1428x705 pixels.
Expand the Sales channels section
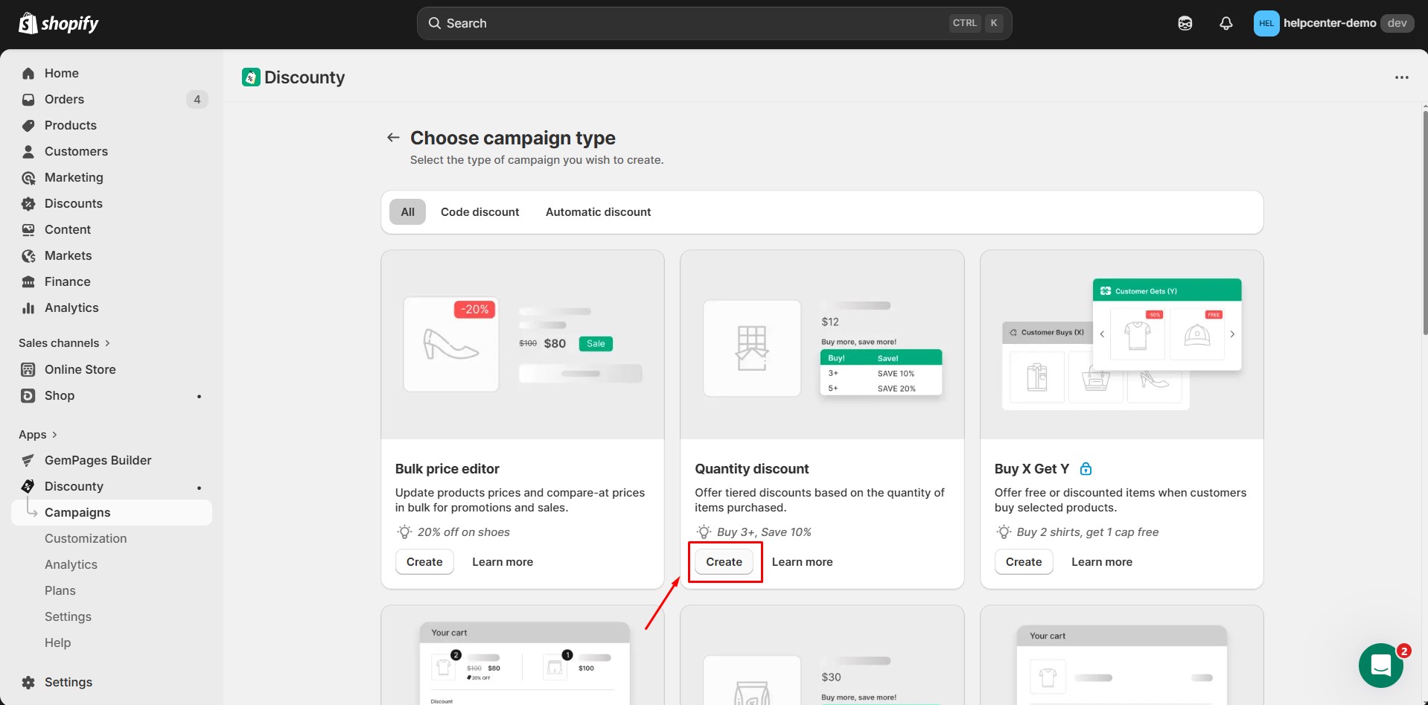click(64, 342)
